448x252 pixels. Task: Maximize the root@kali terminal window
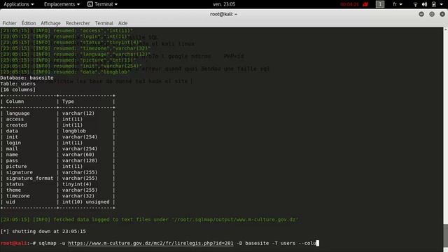(432, 14)
